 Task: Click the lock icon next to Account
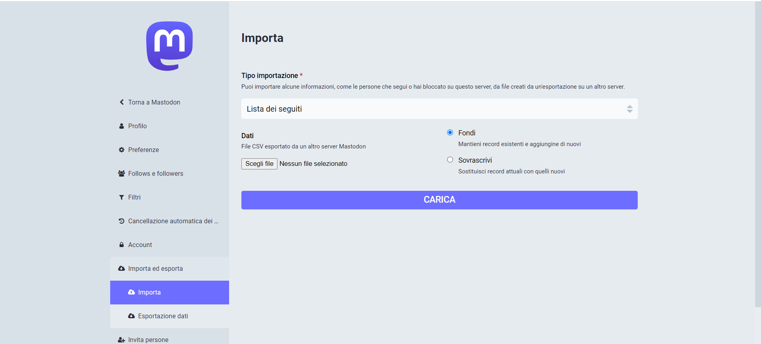coord(122,245)
